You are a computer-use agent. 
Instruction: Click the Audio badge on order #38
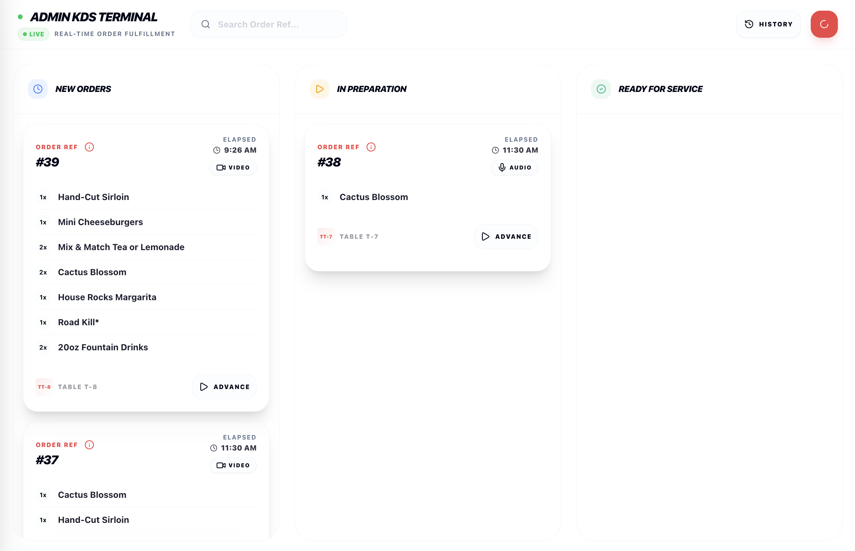pyautogui.click(x=514, y=167)
